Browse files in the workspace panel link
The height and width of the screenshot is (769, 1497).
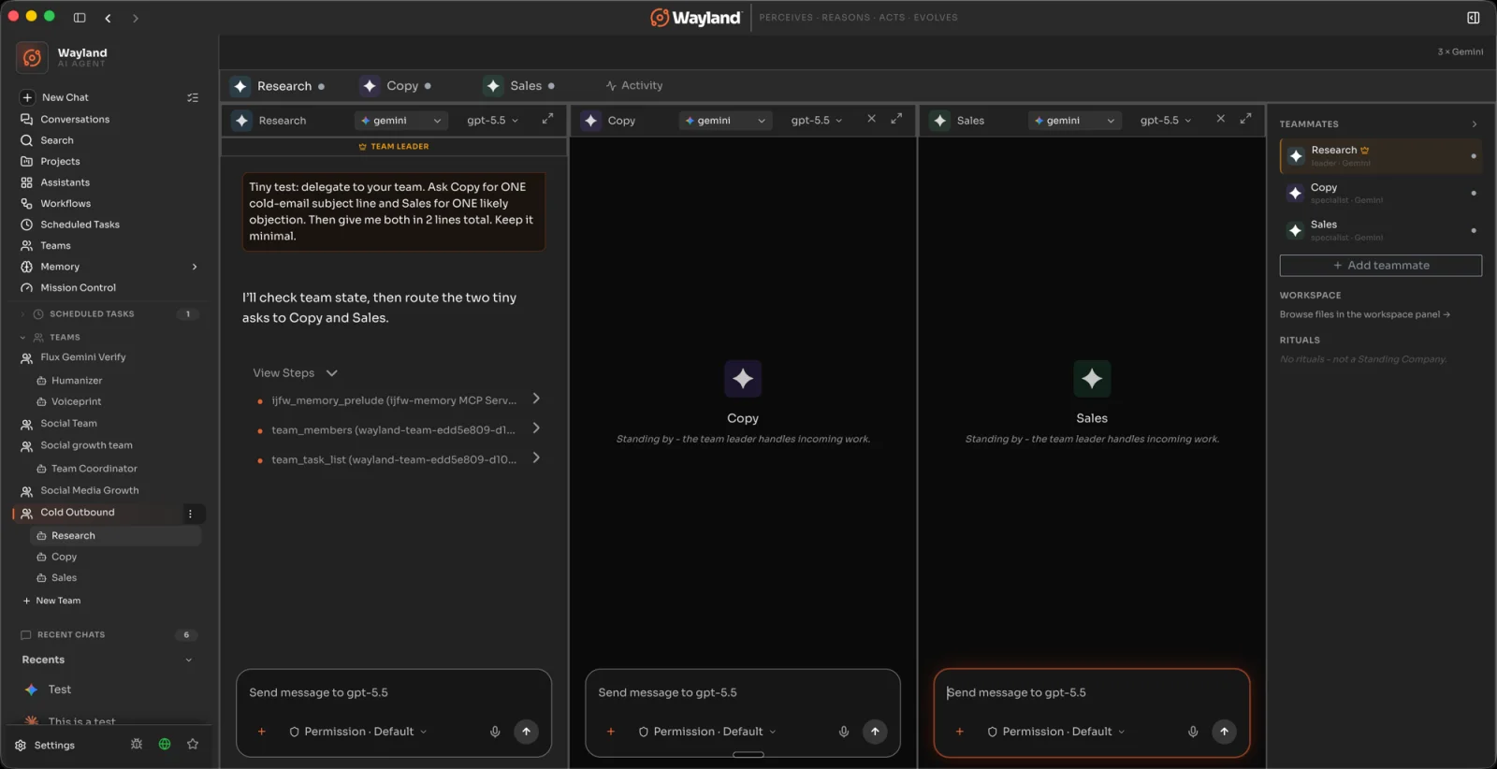pos(1365,314)
